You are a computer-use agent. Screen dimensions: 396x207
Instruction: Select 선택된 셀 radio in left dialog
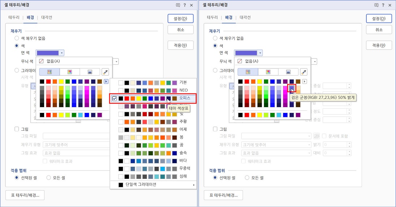tap(17, 178)
